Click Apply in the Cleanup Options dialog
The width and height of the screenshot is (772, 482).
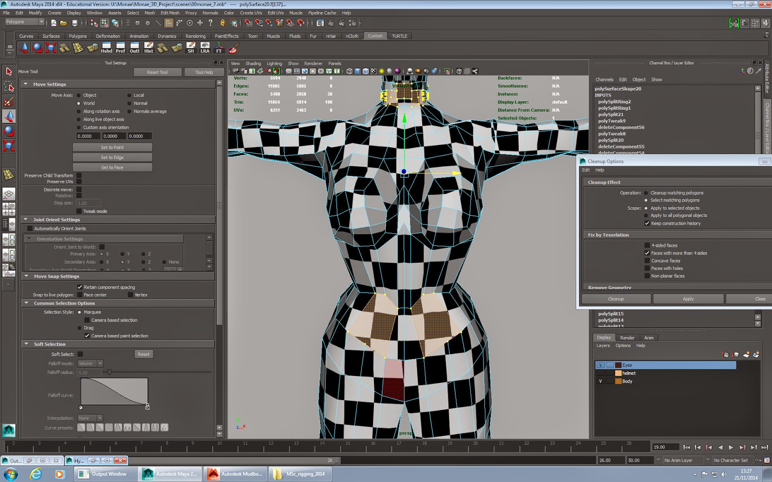pyautogui.click(x=688, y=299)
